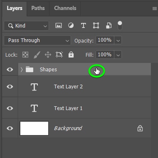
Task: Toggle layer filtering on/off switch
Action: 120,25
